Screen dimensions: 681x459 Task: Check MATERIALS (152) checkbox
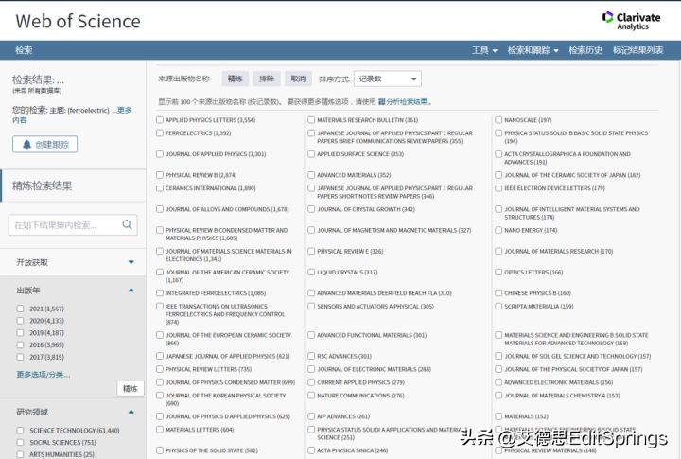click(x=498, y=416)
